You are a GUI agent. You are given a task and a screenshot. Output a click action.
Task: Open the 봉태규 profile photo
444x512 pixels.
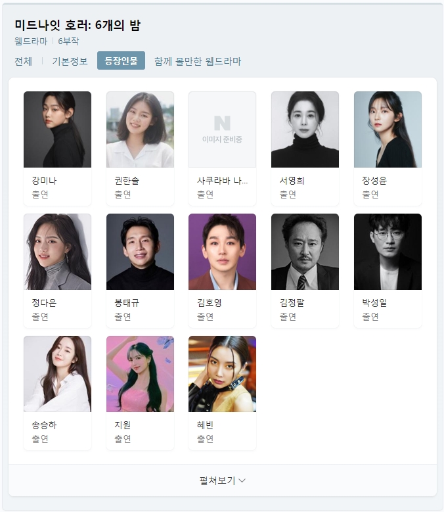pos(140,252)
